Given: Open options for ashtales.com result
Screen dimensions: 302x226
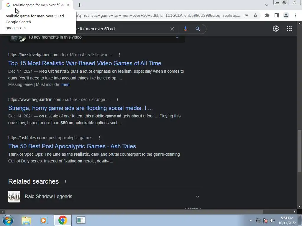Looking at the screenshot, I should (x=100, y=138).
